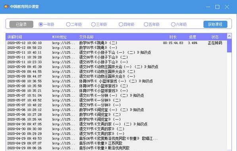Click the 状态 column header
The height and width of the screenshot is (151, 237).
click(x=215, y=37)
